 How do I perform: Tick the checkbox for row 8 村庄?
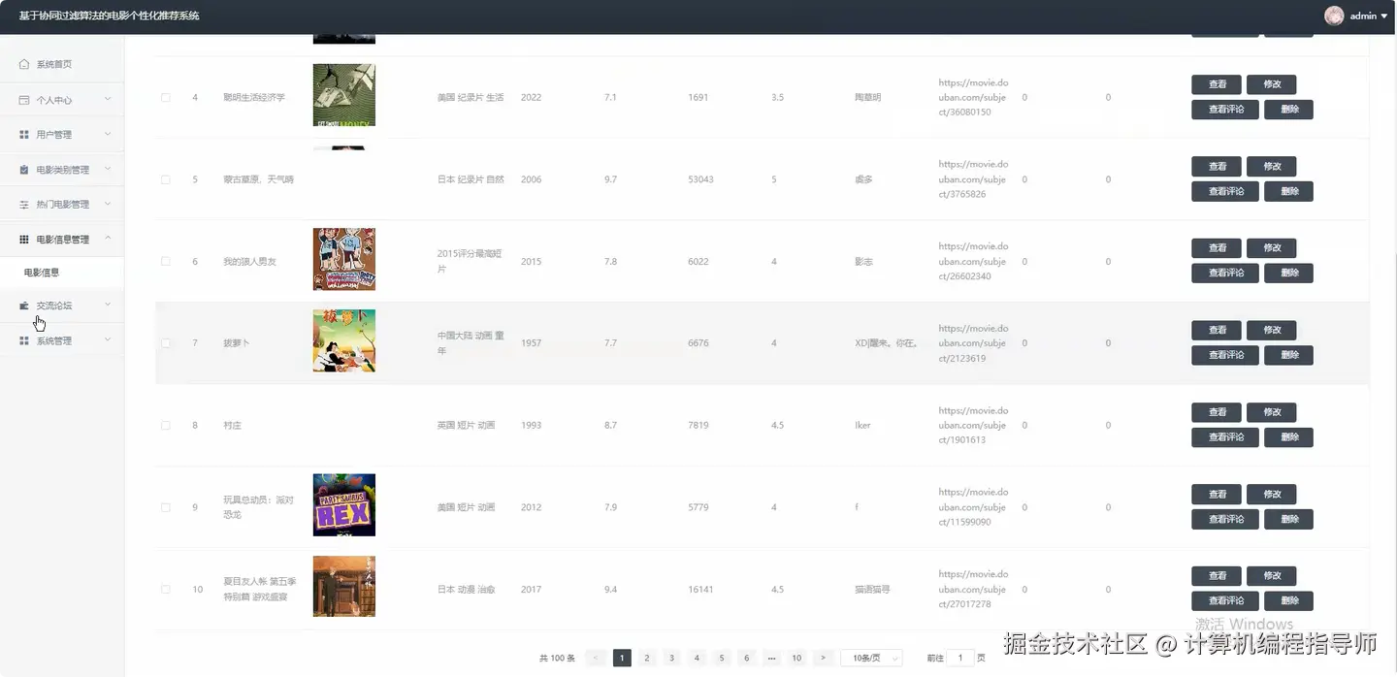(166, 426)
